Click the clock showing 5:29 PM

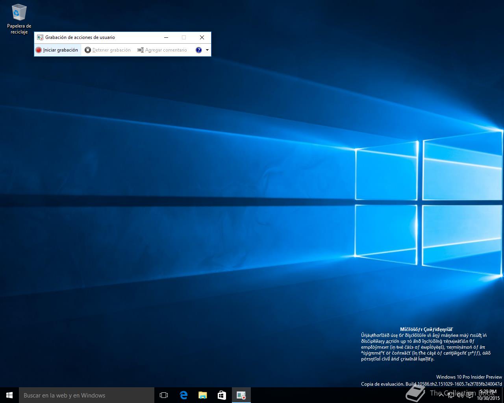coord(488,395)
